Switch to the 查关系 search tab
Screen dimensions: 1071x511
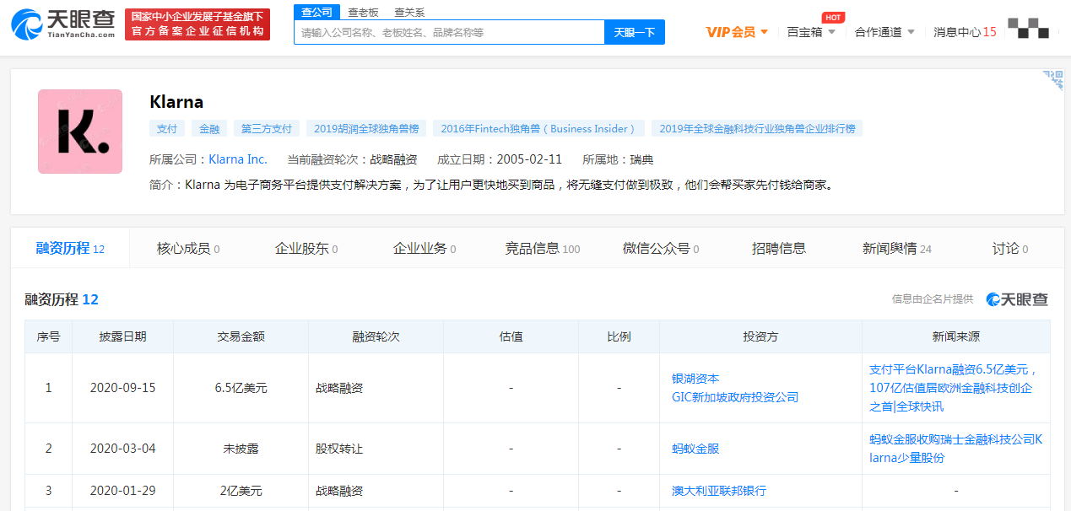pos(409,13)
